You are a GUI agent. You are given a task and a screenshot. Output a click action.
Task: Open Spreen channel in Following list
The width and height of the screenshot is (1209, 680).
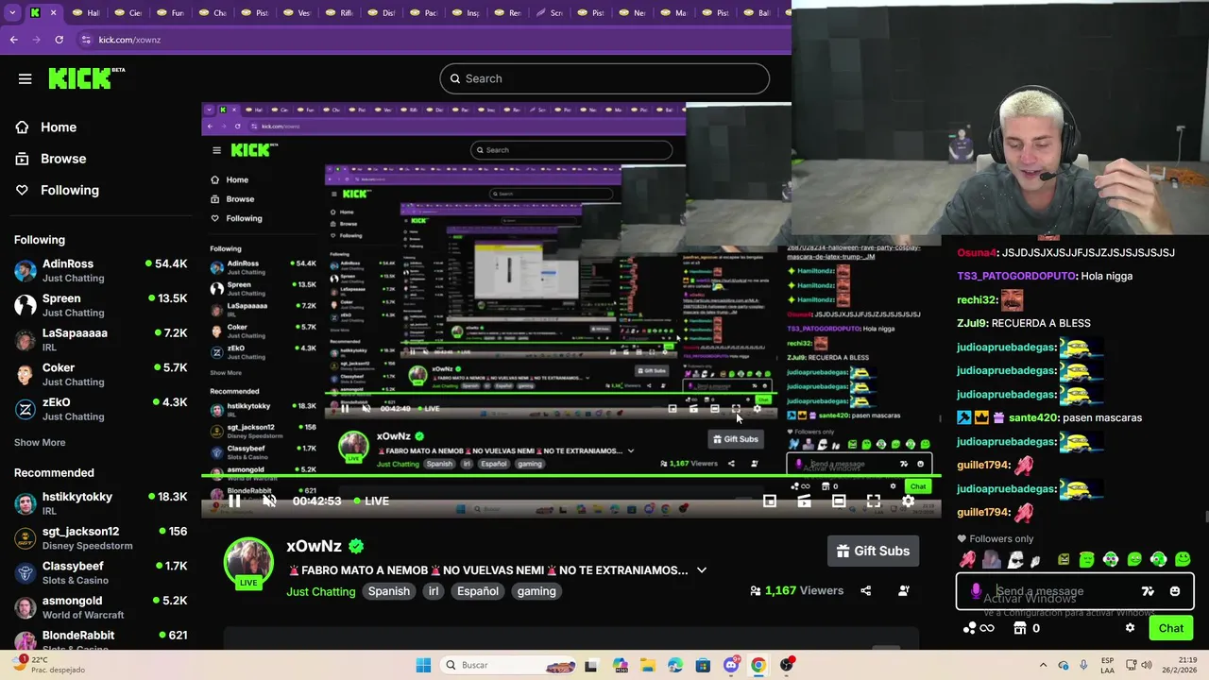tap(101, 305)
